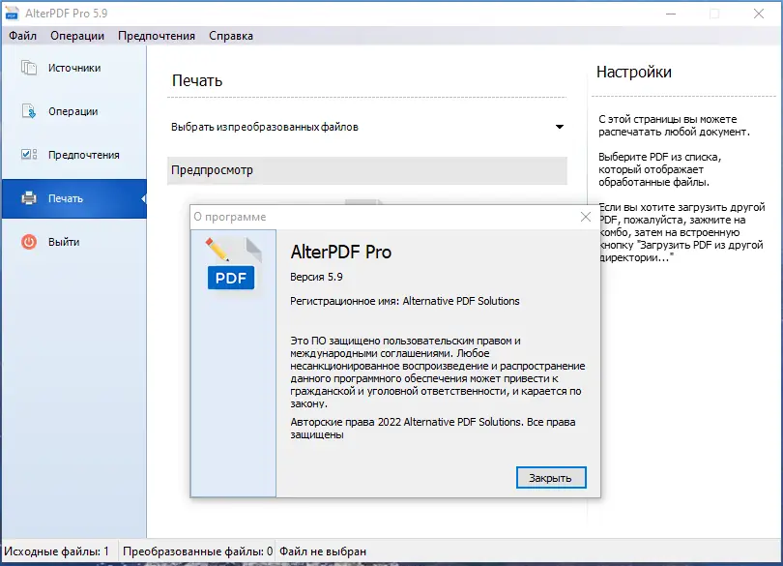Screen dimensions: 783x566
Task: Click the red power Exit icon
Action: (x=29, y=242)
